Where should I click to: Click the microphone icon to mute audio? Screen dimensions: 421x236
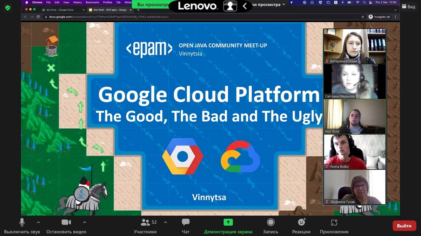[22, 222]
